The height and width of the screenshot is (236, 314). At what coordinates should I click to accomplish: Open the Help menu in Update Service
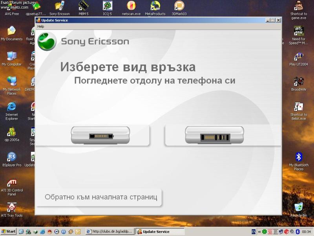point(41,26)
